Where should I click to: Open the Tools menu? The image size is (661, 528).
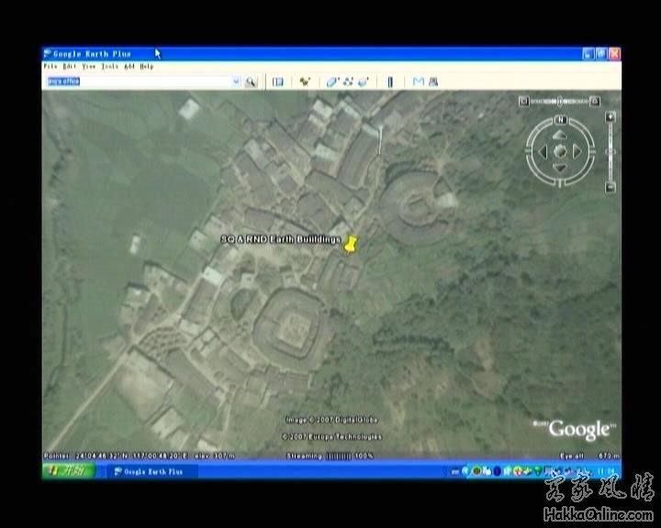[109, 67]
